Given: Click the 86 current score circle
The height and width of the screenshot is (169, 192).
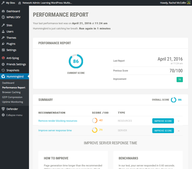Looking at the screenshot, I should click(x=76, y=61).
